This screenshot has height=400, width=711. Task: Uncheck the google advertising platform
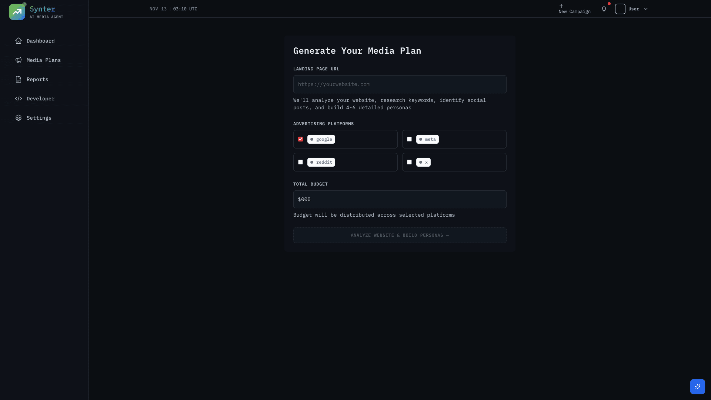[x=300, y=139]
